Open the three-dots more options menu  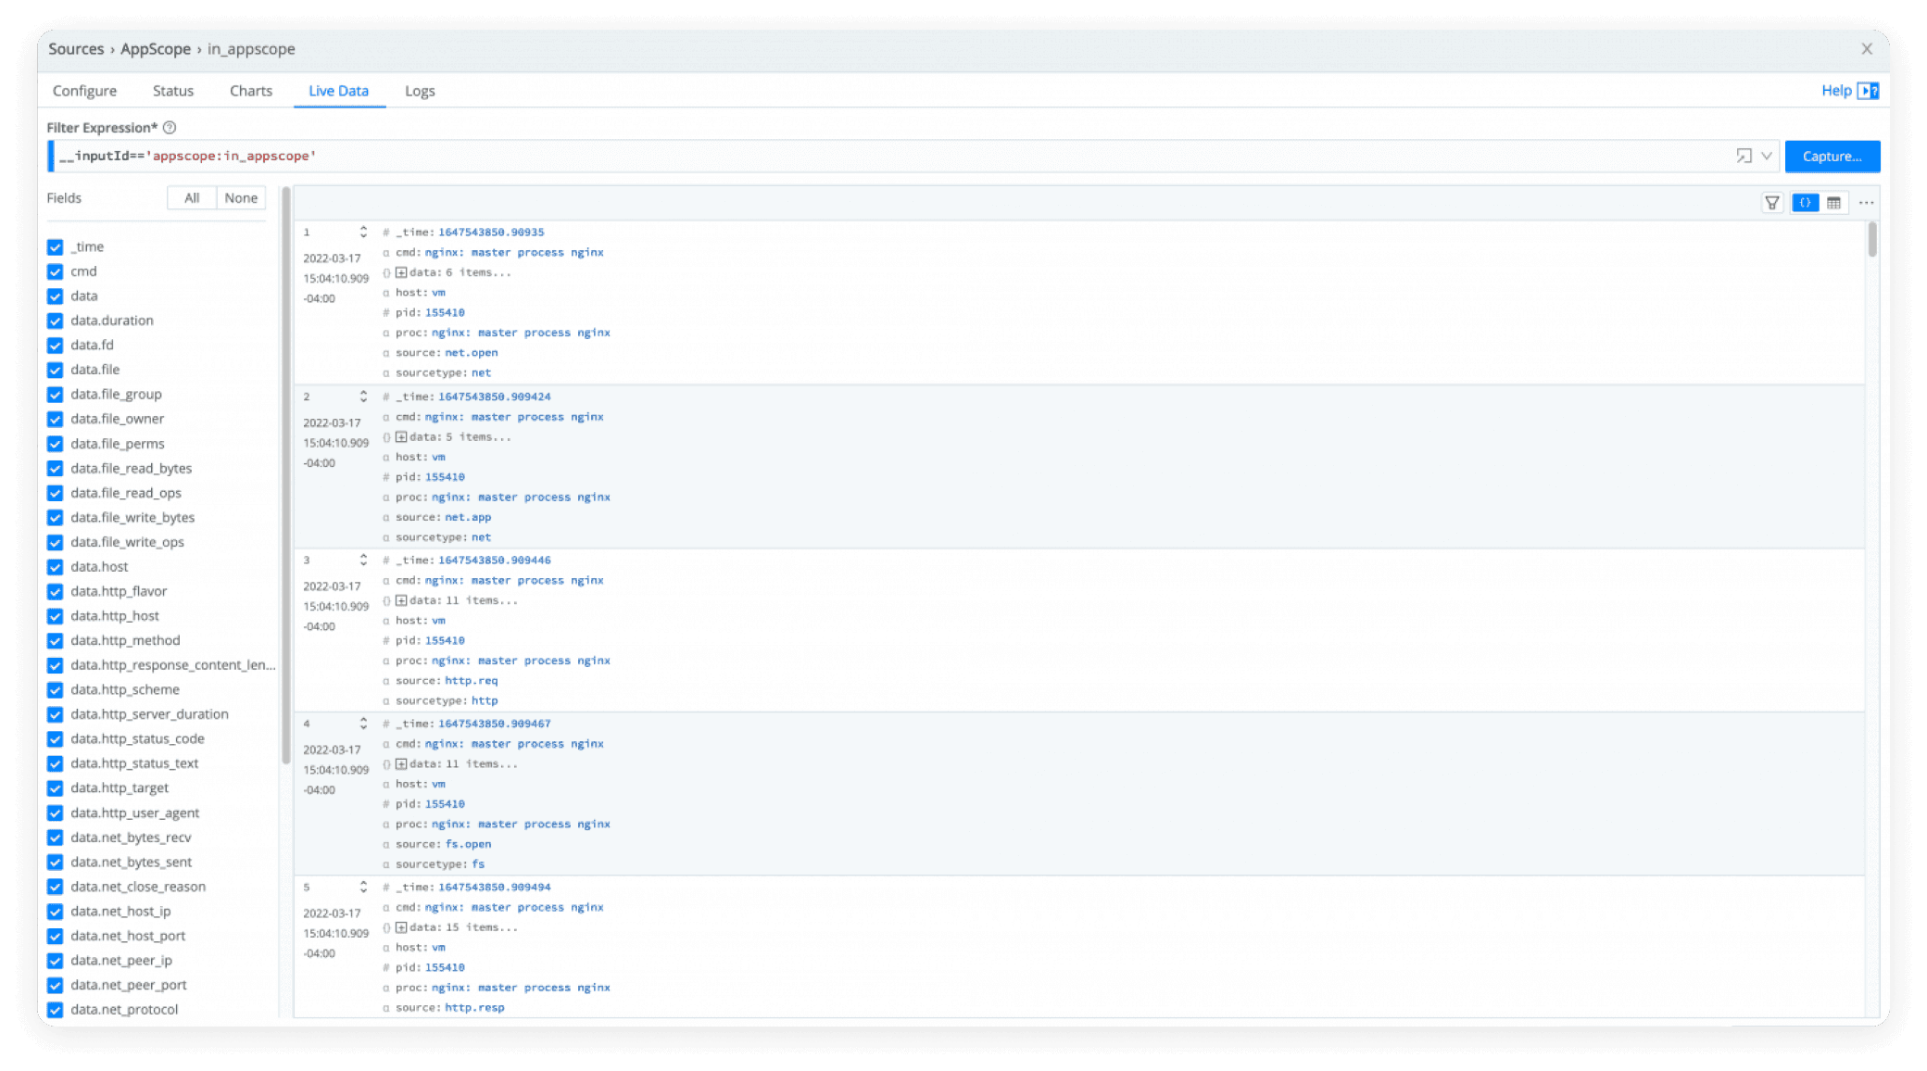tap(1866, 203)
